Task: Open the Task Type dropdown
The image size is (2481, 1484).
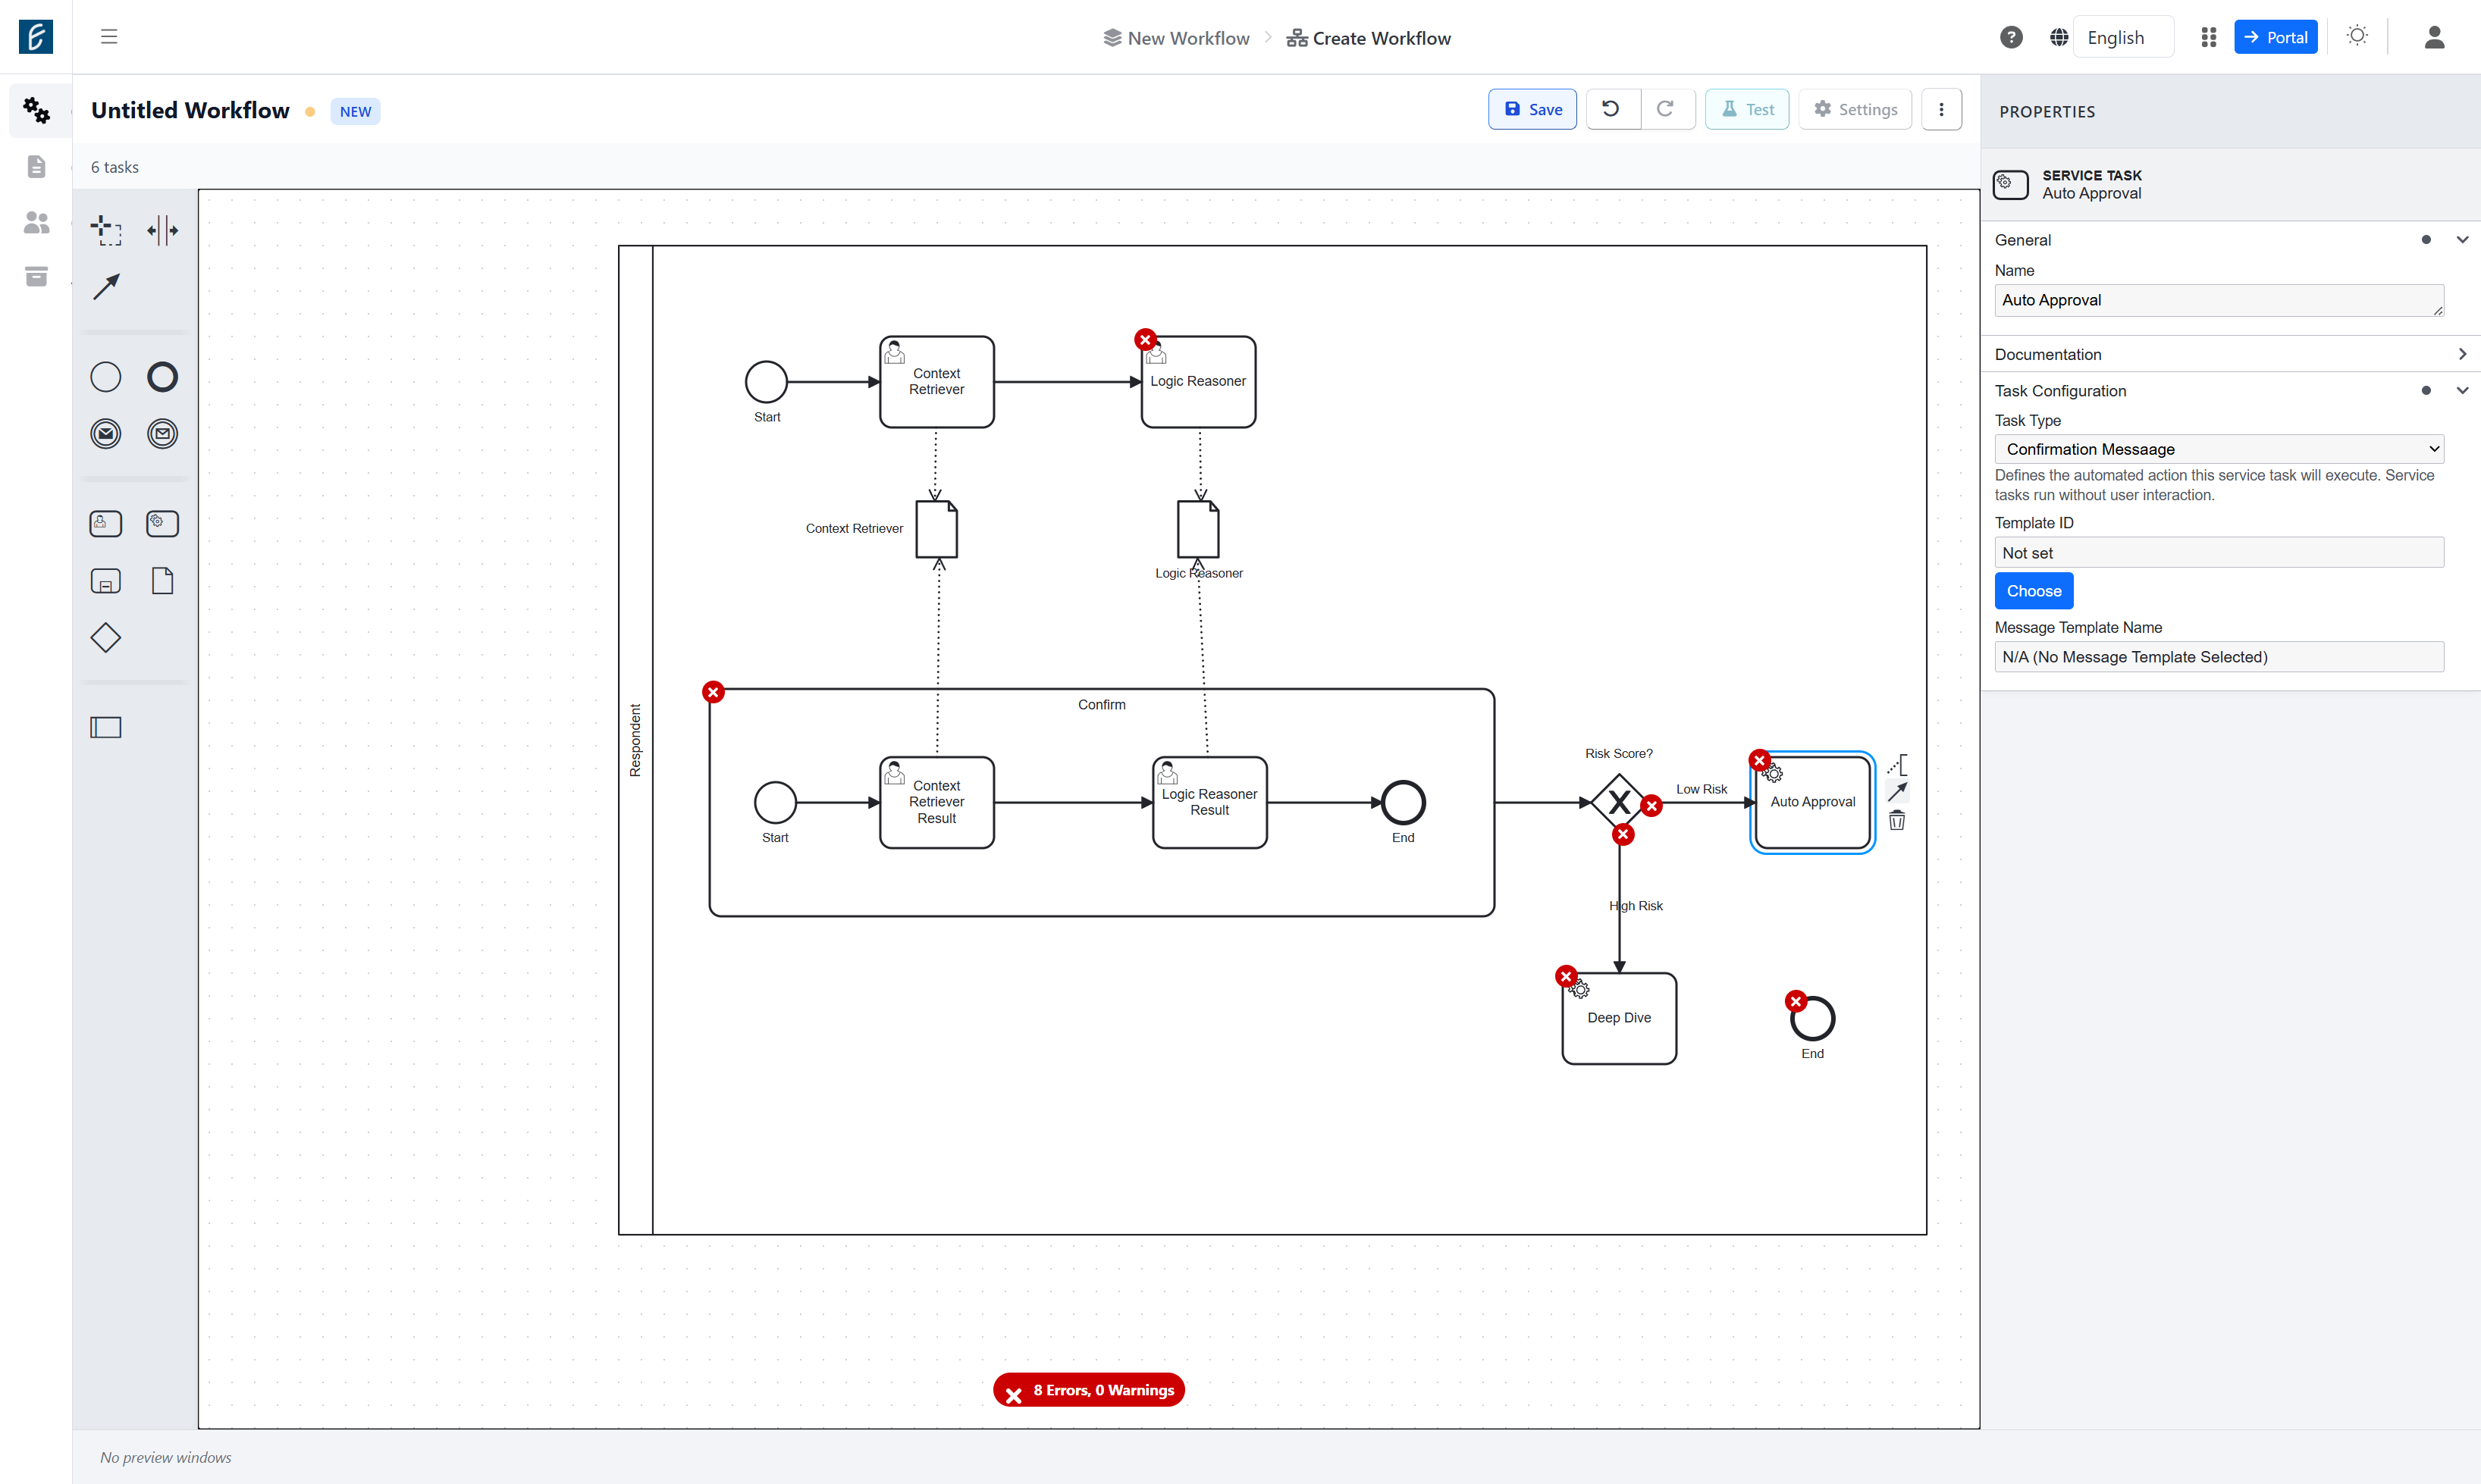Action: pos(2219,449)
